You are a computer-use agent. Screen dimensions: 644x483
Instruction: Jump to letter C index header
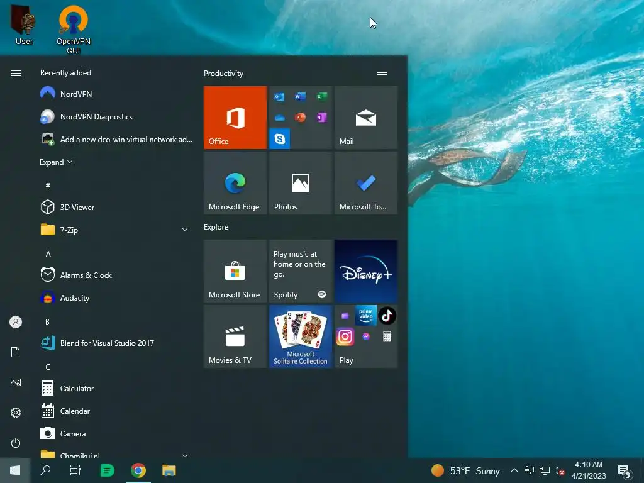pos(48,367)
